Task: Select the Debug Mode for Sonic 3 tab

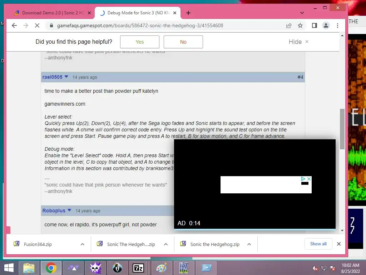Action: tap(138, 13)
